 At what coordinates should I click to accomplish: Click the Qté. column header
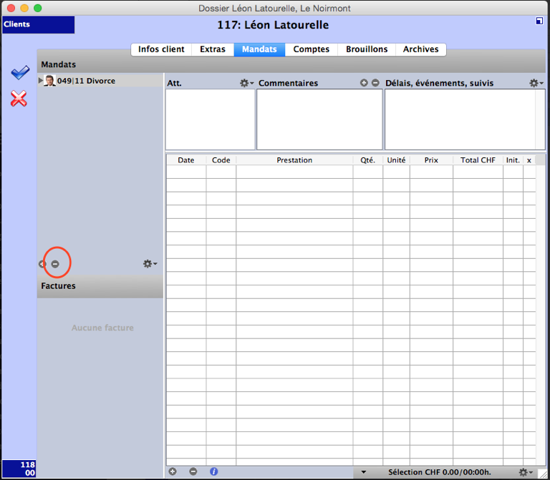(367, 160)
